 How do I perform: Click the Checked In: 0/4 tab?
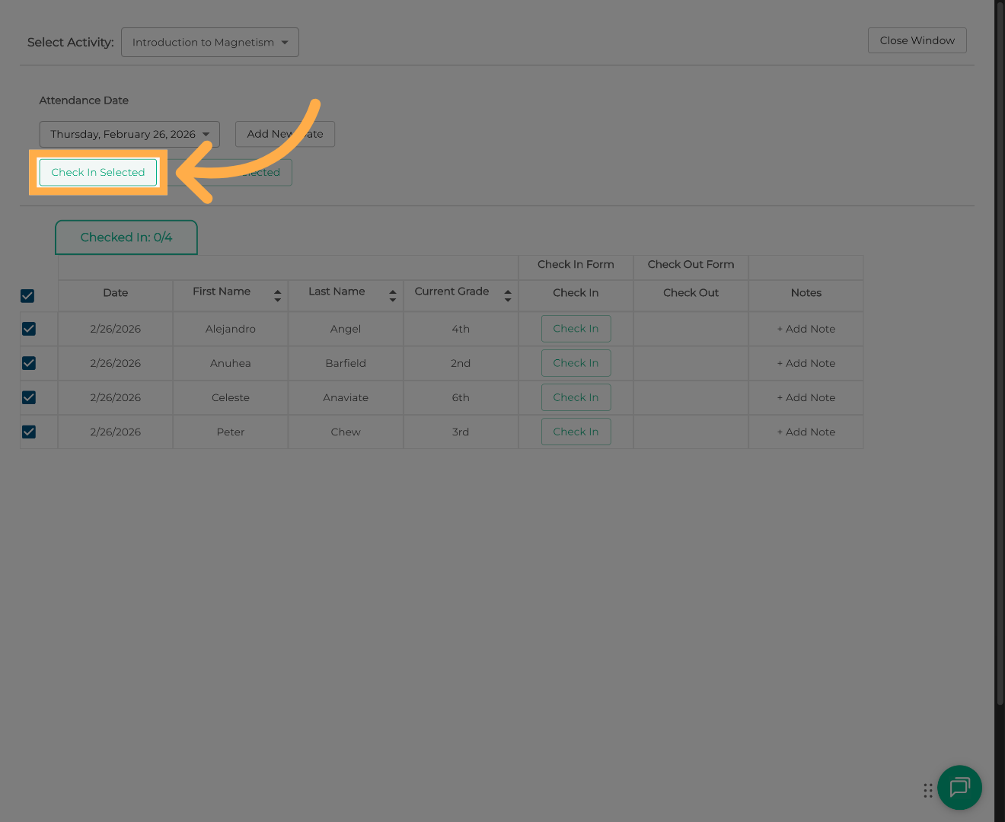point(126,237)
